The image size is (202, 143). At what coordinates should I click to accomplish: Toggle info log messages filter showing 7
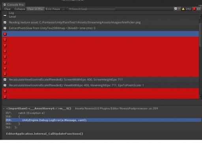pos(177,9)
